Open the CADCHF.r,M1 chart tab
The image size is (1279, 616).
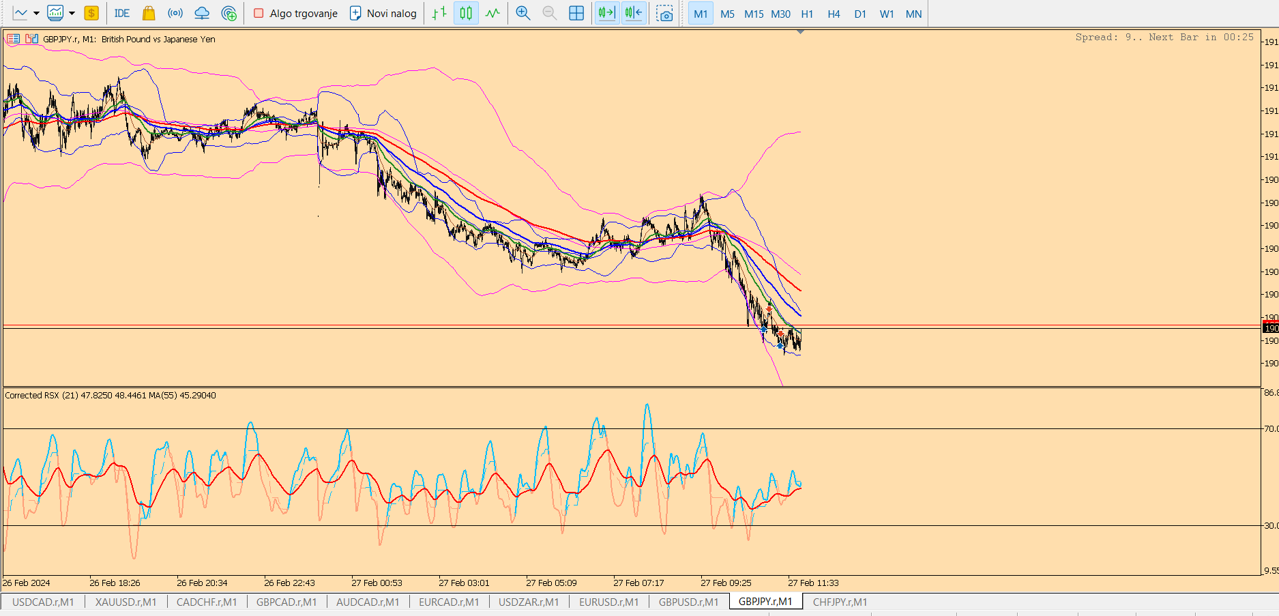click(207, 602)
